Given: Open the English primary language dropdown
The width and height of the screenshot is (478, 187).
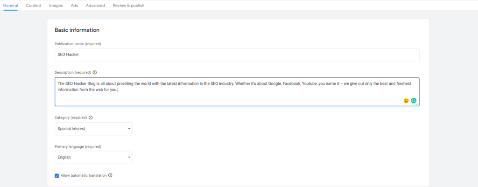Looking at the screenshot, I should click(93, 158).
